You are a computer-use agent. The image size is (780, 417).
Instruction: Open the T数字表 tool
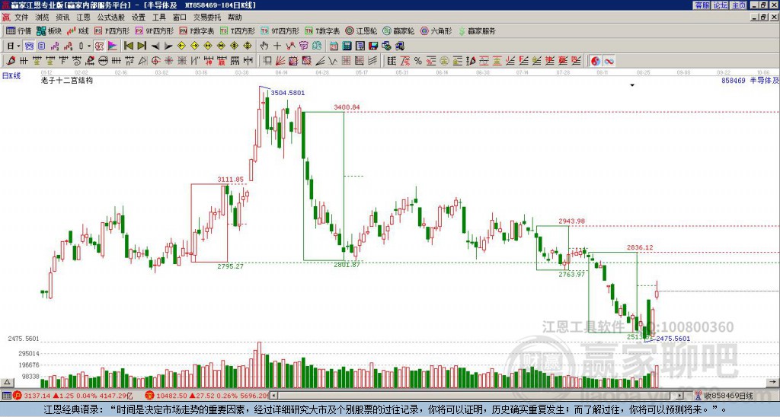click(322, 30)
